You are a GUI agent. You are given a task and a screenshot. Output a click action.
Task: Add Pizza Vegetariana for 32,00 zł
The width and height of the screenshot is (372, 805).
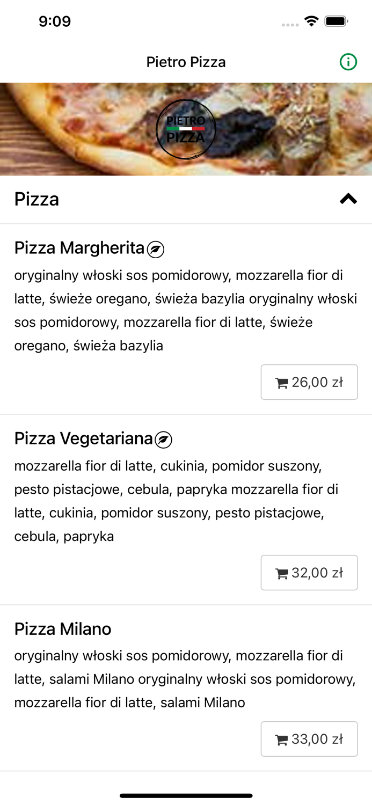310,573
